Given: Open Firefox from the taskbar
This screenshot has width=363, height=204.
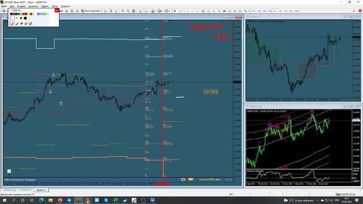Looking at the screenshot, I should click(x=60, y=200).
